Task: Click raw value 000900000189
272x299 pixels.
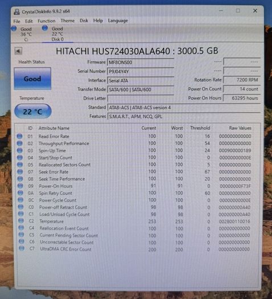Action: coord(235,150)
